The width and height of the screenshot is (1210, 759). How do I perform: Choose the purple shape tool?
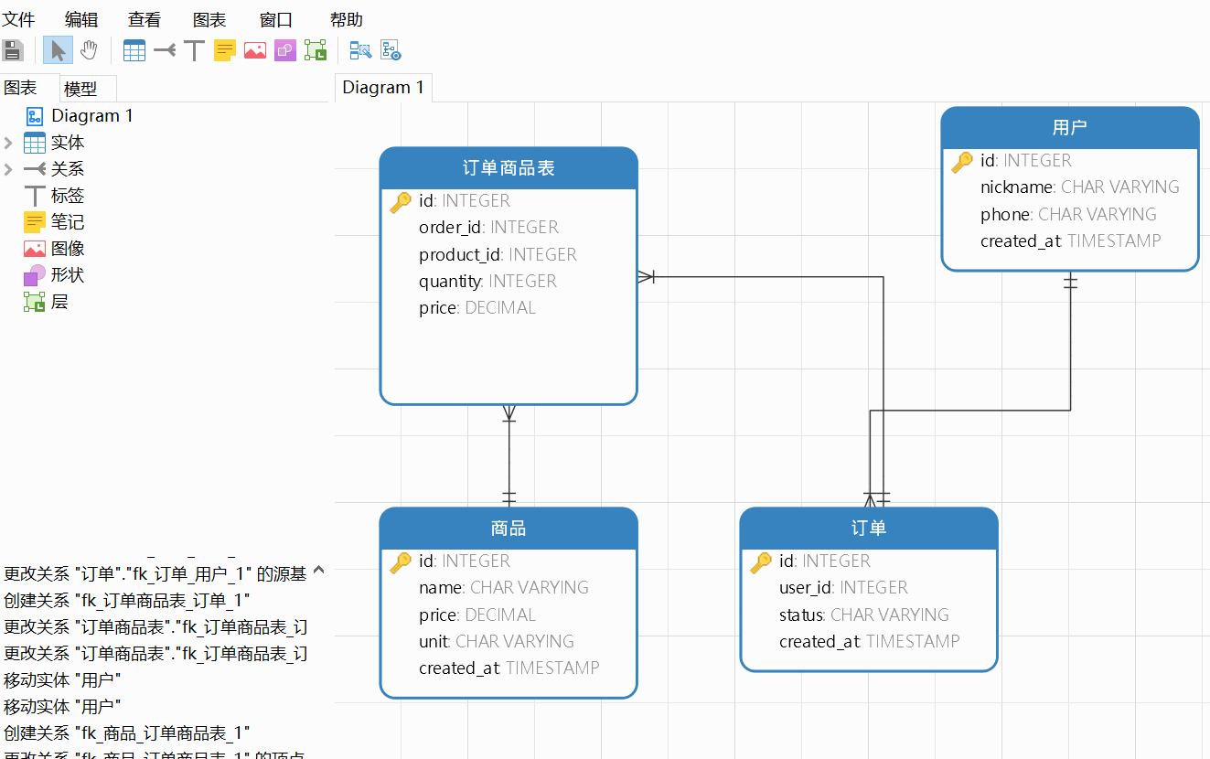coord(285,50)
